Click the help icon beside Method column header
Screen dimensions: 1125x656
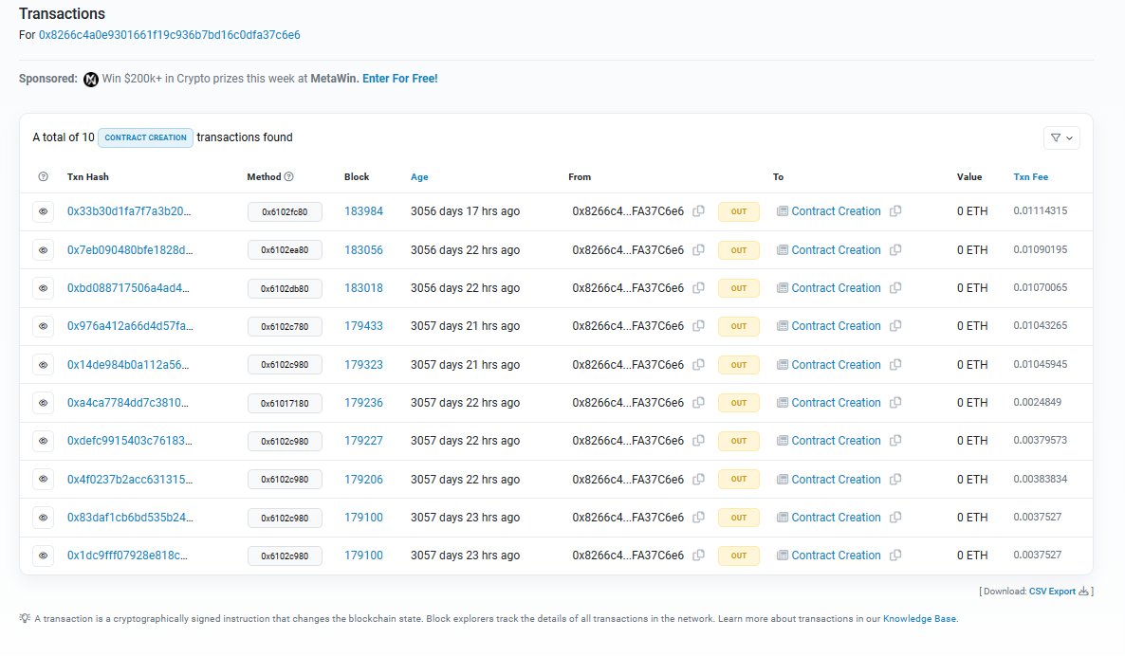coord(289,177)
